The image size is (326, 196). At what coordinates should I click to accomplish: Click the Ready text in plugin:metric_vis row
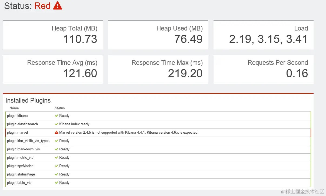[64, 158]
